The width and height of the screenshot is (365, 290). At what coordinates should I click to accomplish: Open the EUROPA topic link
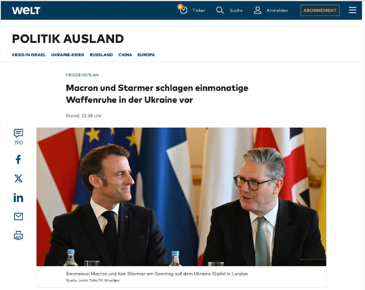point(146,55)
